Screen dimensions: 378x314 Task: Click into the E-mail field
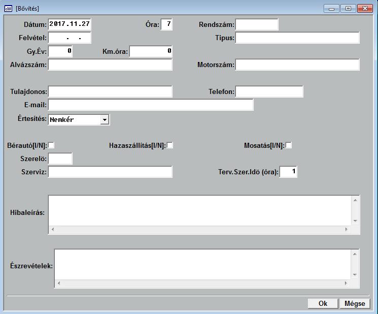tap(151, 105)
